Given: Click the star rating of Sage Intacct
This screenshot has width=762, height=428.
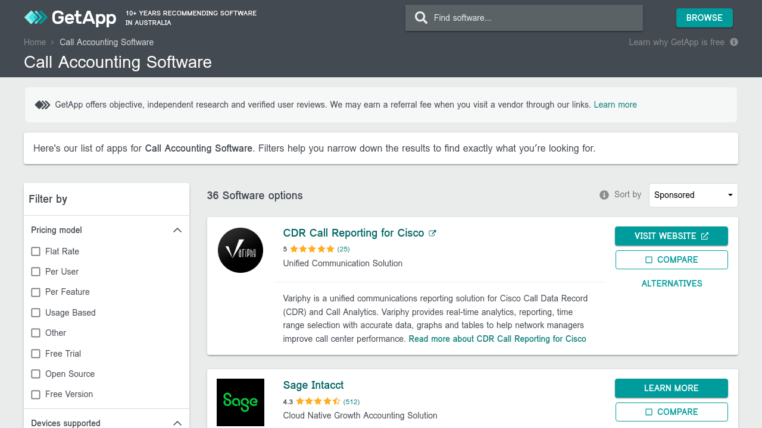Looking at the screenshot, I should (318, 401).
